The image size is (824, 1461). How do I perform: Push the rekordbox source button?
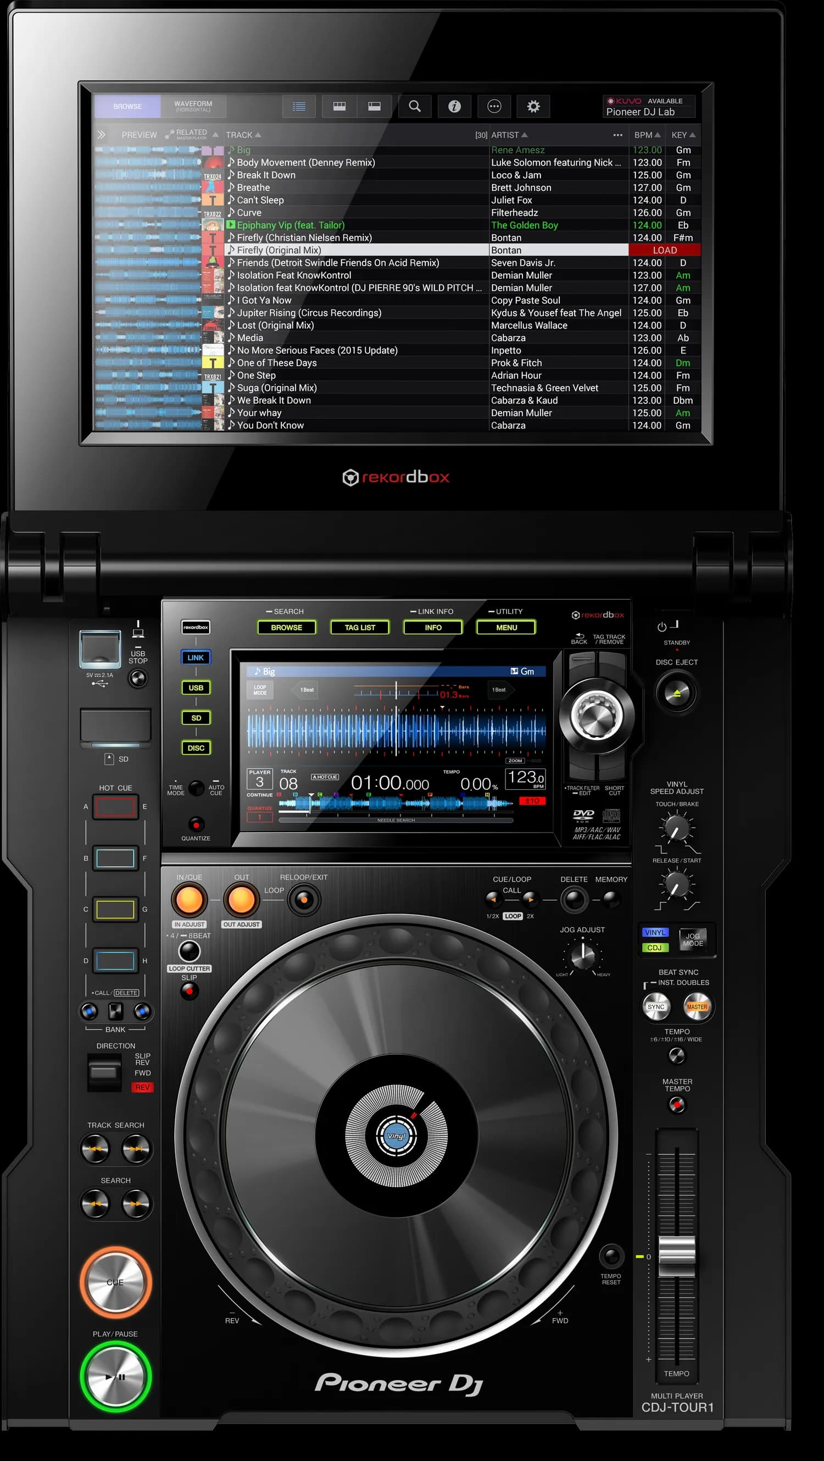(x=196, y=627)
